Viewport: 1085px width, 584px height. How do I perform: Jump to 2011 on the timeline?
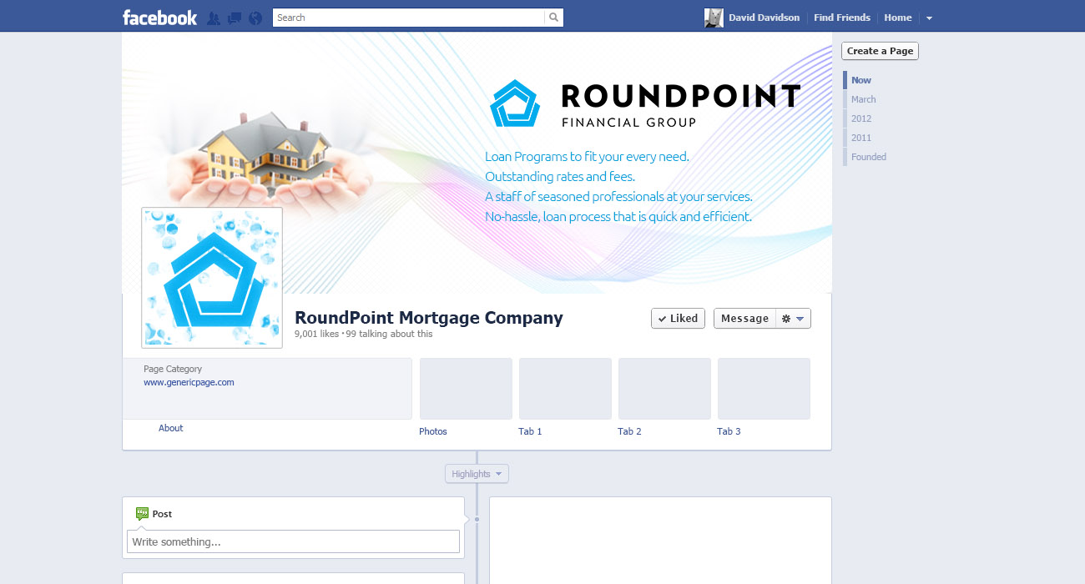coord(860,138)
